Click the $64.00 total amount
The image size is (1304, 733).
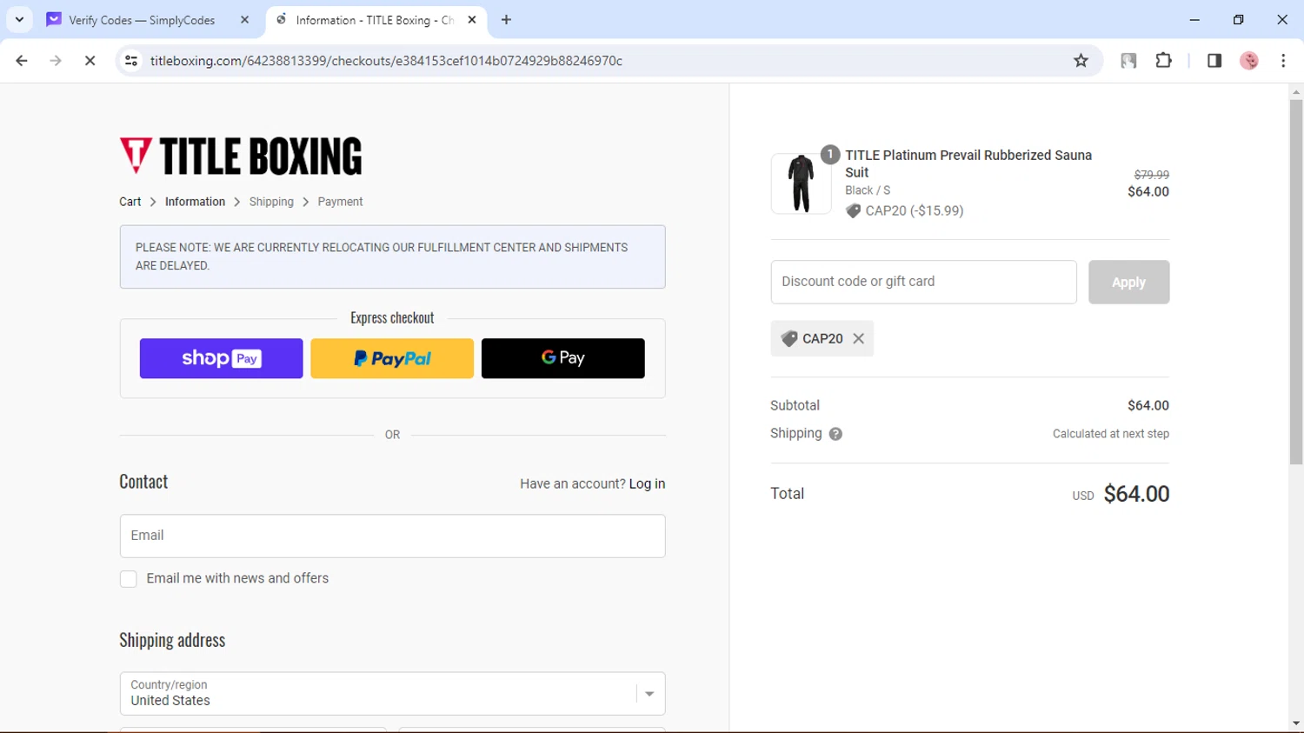click(x=1136, y=494)
